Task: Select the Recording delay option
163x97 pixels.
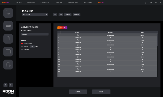Action: pyautogui.click(x=22, y=43)
